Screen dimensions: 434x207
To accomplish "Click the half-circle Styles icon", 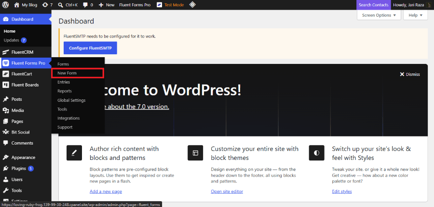I will tap(317, 153).
